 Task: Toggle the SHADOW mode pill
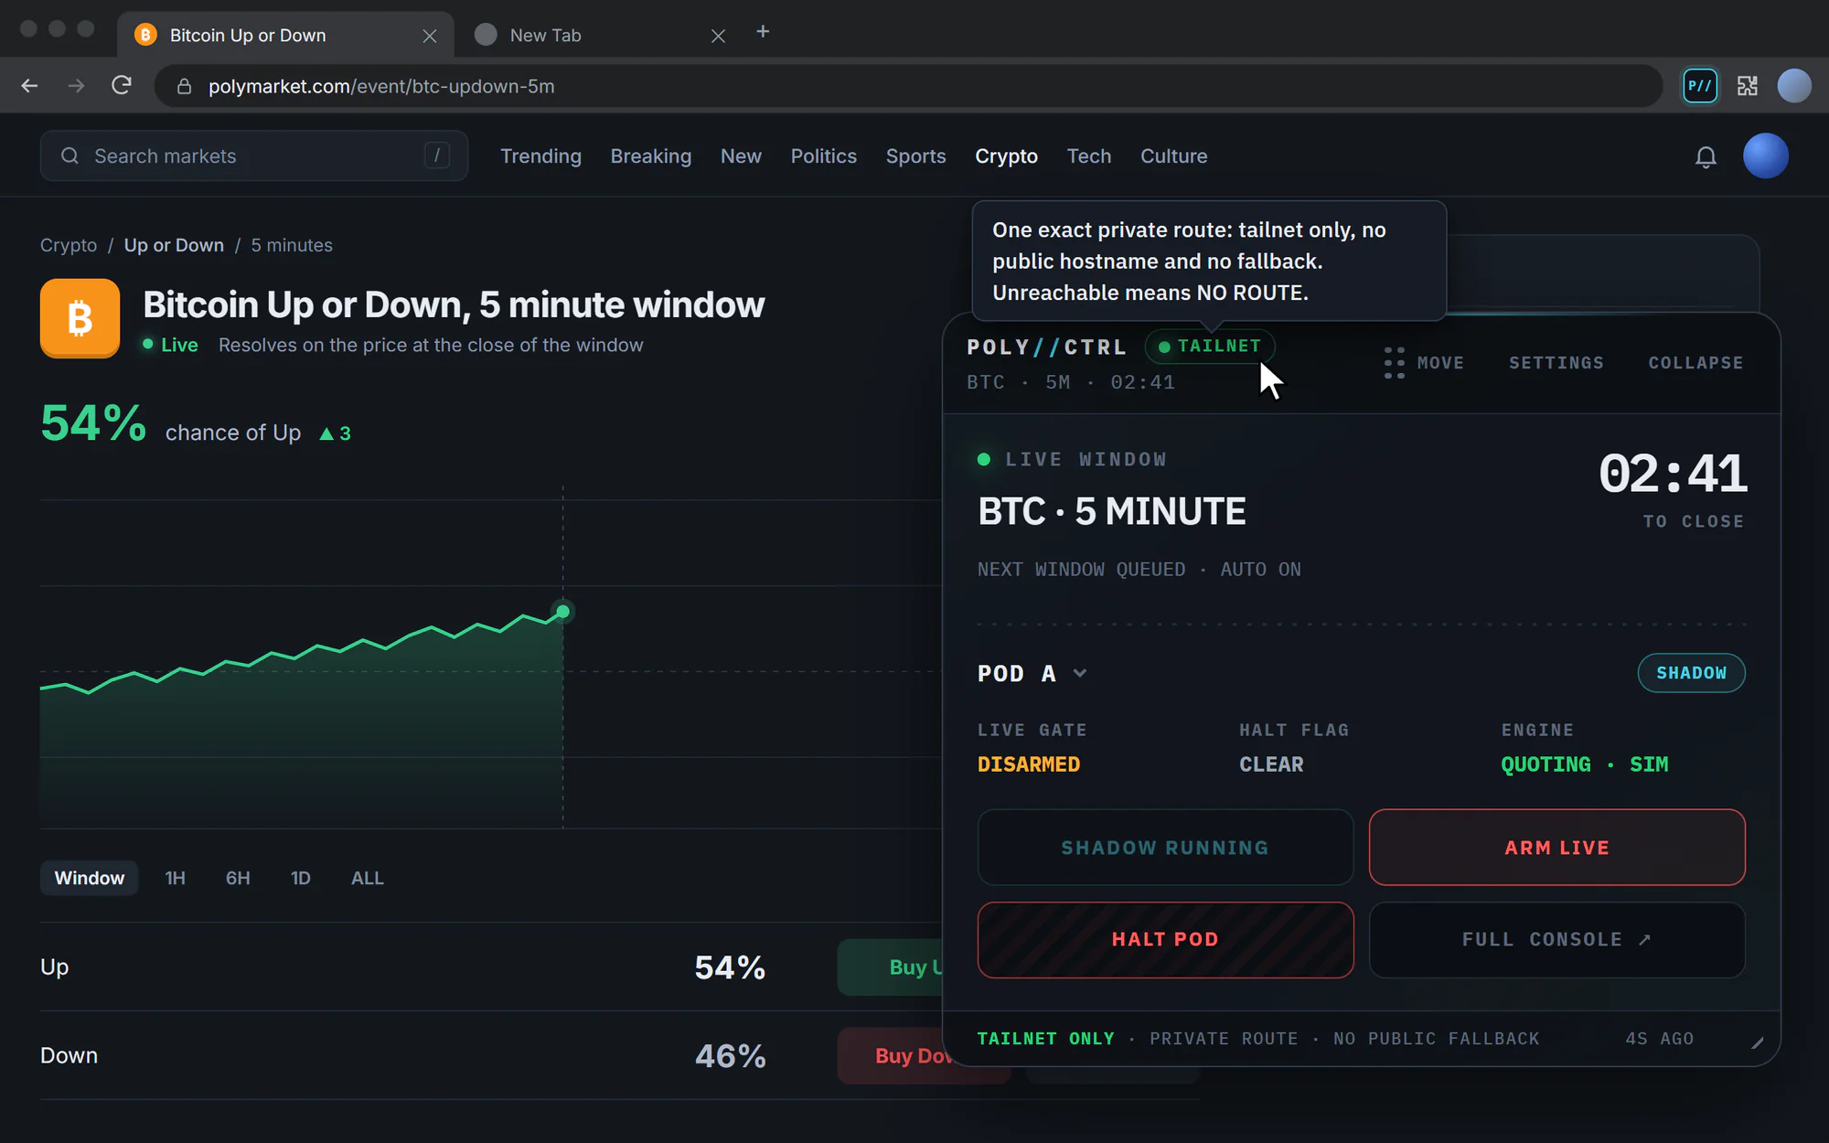(1691, 673)
